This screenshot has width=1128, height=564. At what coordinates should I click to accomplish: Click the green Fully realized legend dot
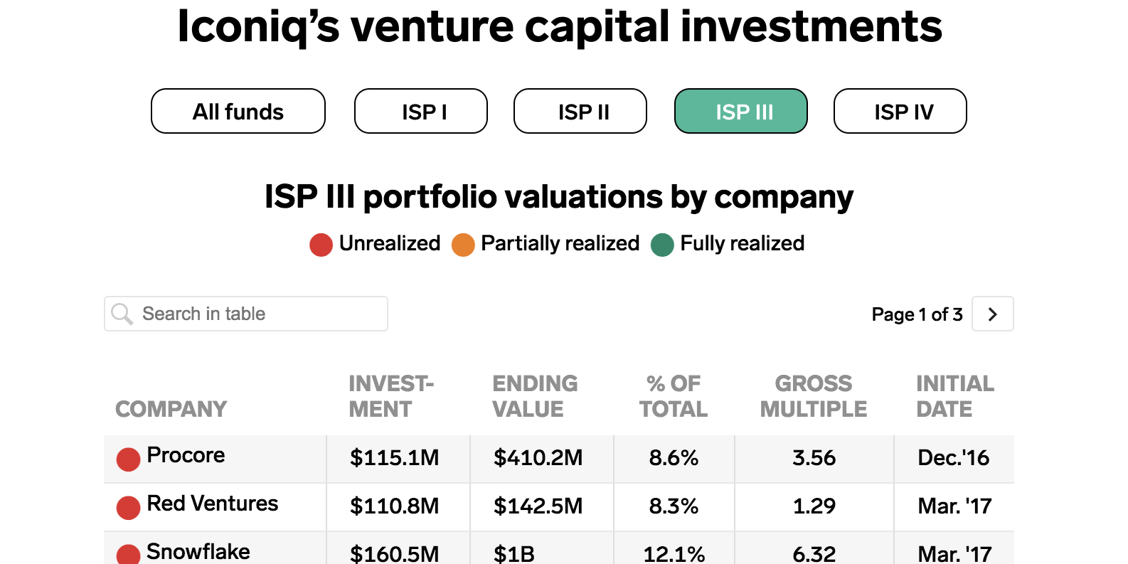click(662, 245)
